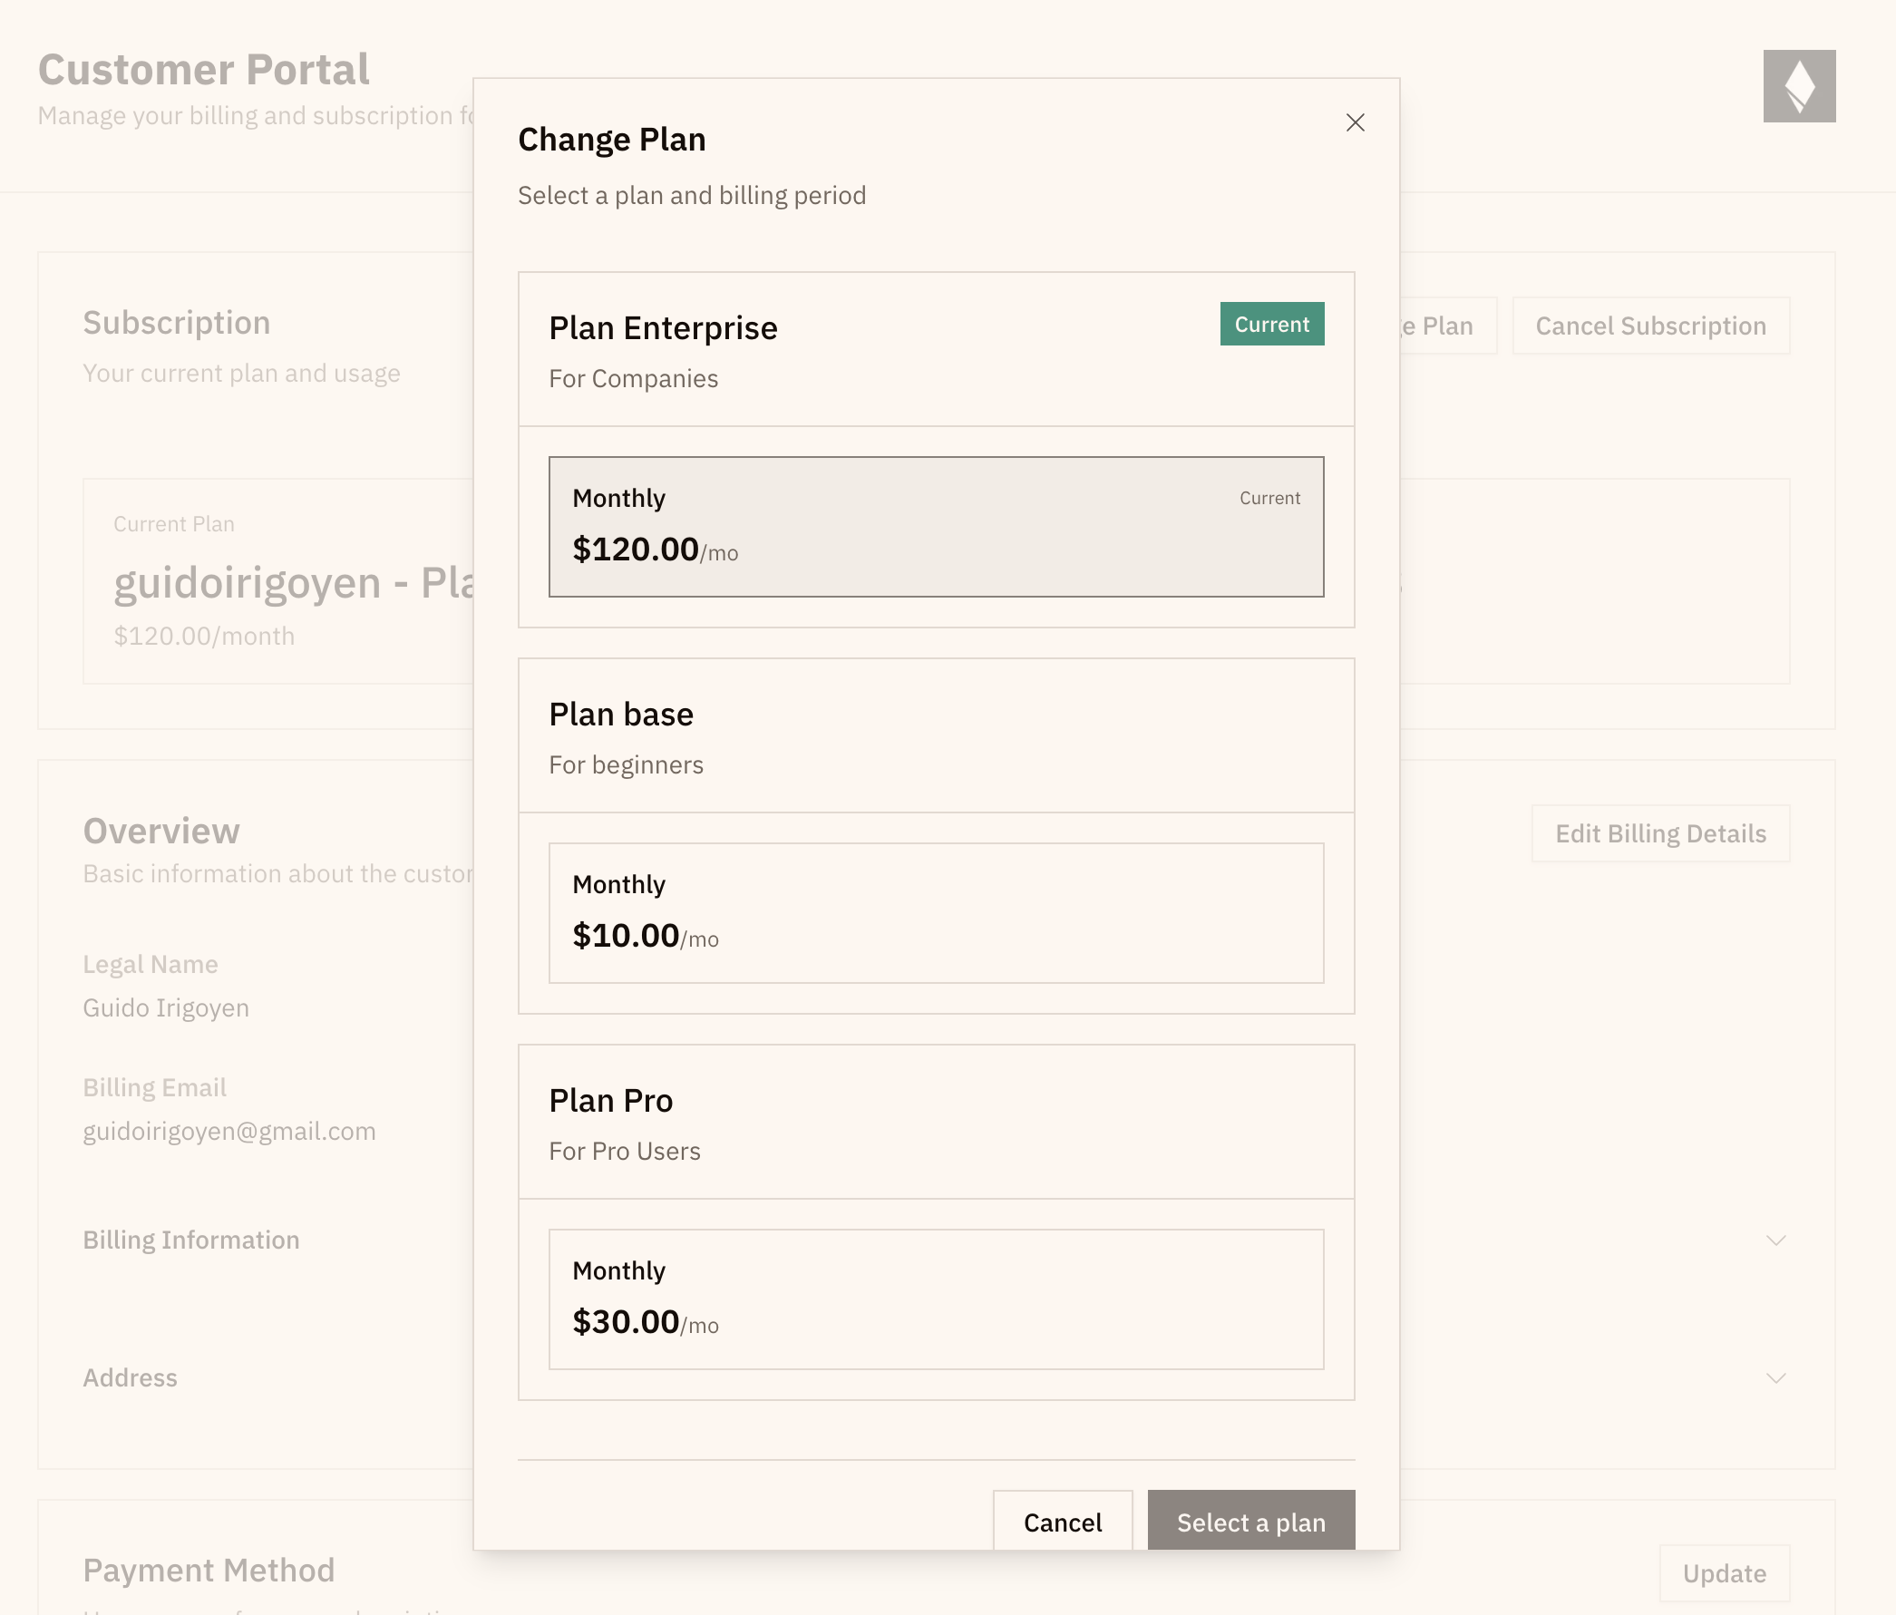Image resolution: width=1896 pixels, height=1615 pixels.
Task: Click the Billing Information row label
Action: click(x=191, y=1240)
